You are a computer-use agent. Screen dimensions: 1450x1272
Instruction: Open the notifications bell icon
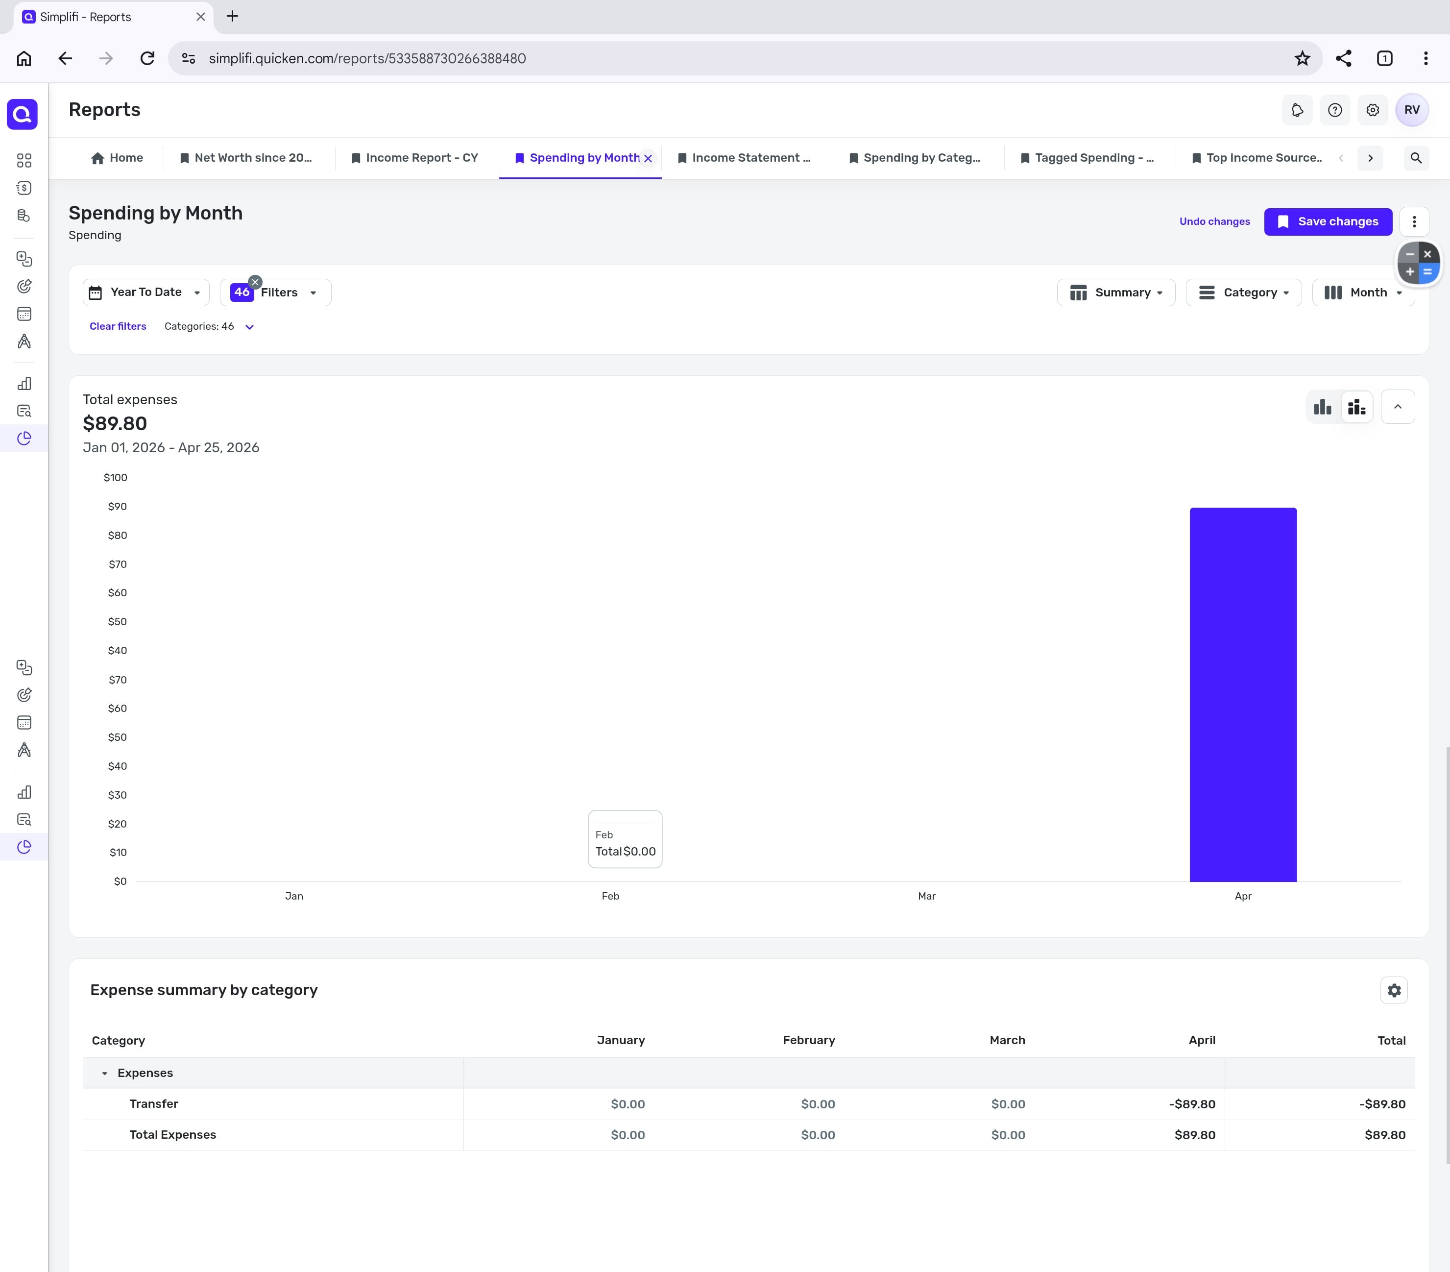tap(1297, 110)
